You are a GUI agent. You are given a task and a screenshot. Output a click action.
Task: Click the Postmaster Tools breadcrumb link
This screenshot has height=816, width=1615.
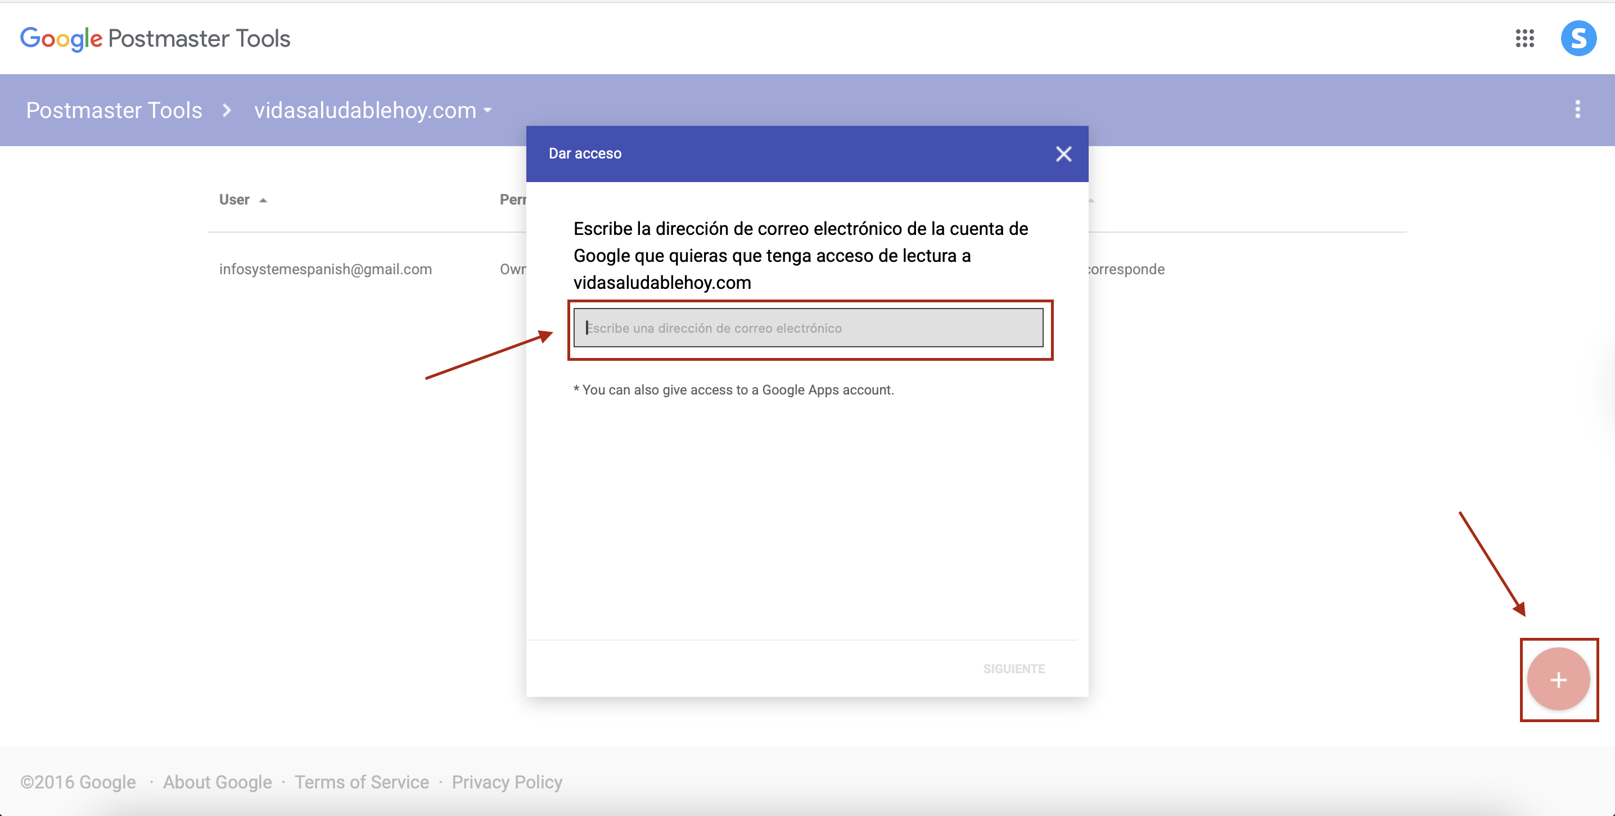pyautogui.click(x=114, y=110)
